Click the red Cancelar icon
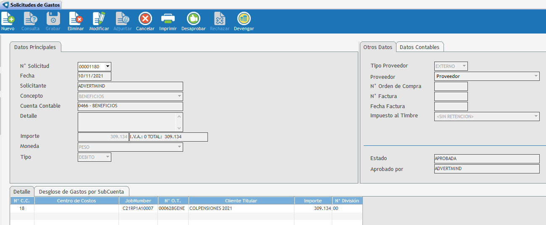This screenshot has height=225, width=546. [145, 19]
